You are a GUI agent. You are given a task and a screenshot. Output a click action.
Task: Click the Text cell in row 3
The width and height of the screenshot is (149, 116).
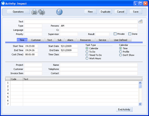81,90
